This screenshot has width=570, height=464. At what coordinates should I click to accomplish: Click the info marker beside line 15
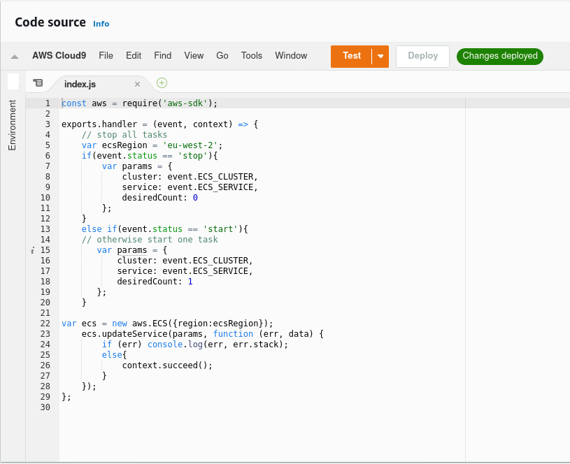click(x=33, y=250)
